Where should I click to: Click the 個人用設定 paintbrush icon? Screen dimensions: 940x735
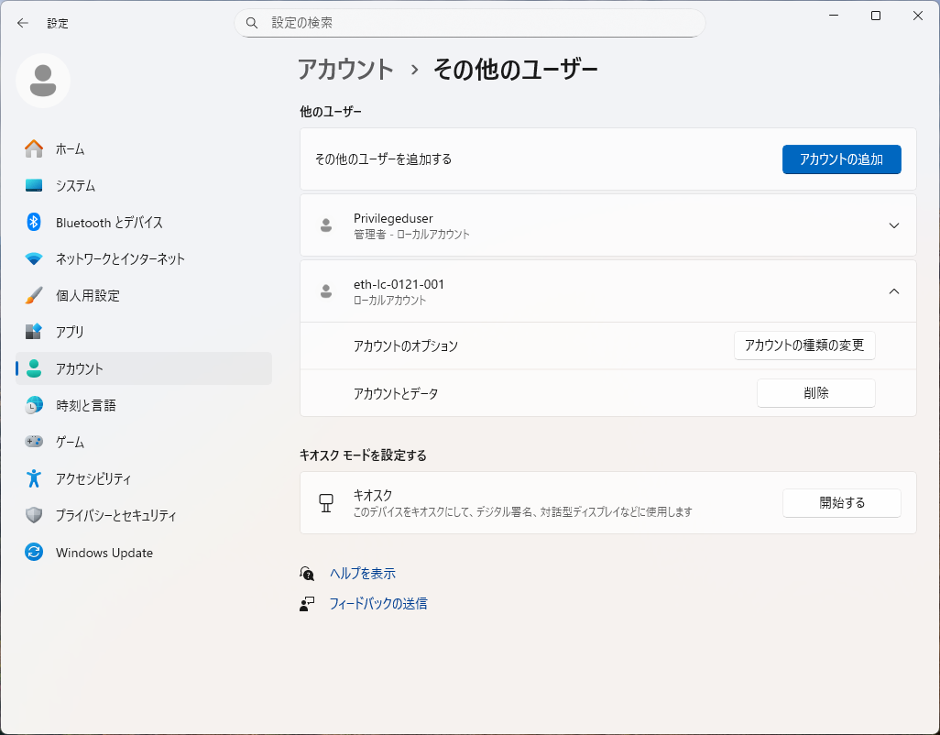pyautogui.click(x=34, y=295)
